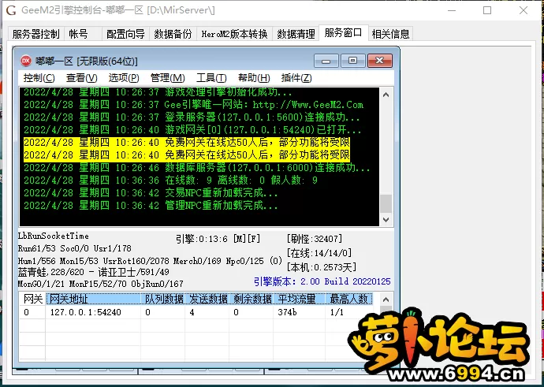
Task: Click the 游戏网关[0] 已打开 log line
Action: point(192,130)
